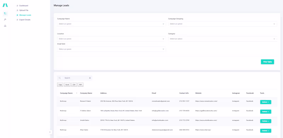The image size is (283, 138).
Task: Collapse the sidebar with the arrow handle
Action: point(50,132)
